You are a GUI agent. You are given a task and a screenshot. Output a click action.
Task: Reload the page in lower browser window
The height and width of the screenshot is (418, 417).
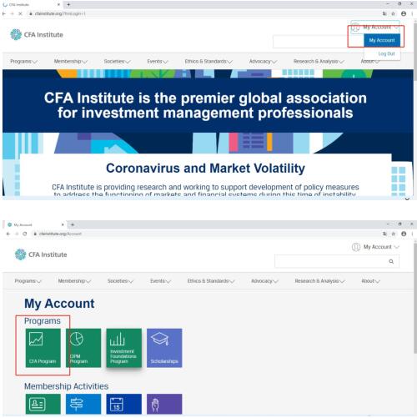click(x=25, y=234)
